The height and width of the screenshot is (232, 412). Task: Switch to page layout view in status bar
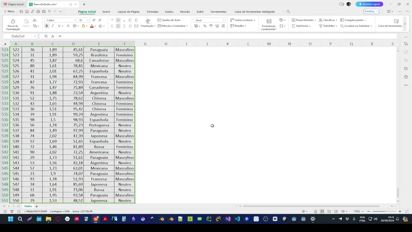point(329,211)
